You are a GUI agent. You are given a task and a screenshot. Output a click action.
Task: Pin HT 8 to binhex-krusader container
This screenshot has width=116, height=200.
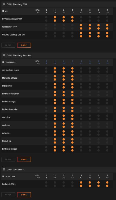coord(46,111)
